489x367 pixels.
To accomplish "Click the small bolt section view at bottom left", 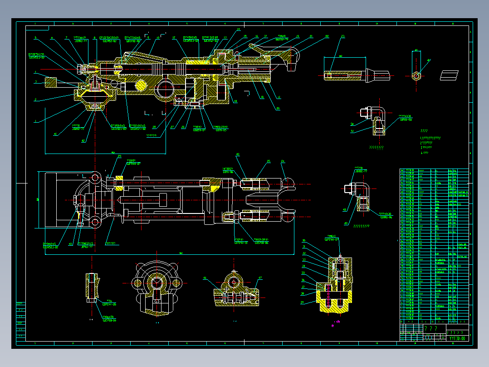I will 92,288.
